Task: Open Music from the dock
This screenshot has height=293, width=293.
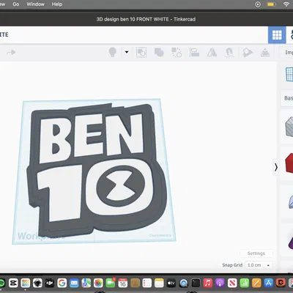Action: point(208,283)
